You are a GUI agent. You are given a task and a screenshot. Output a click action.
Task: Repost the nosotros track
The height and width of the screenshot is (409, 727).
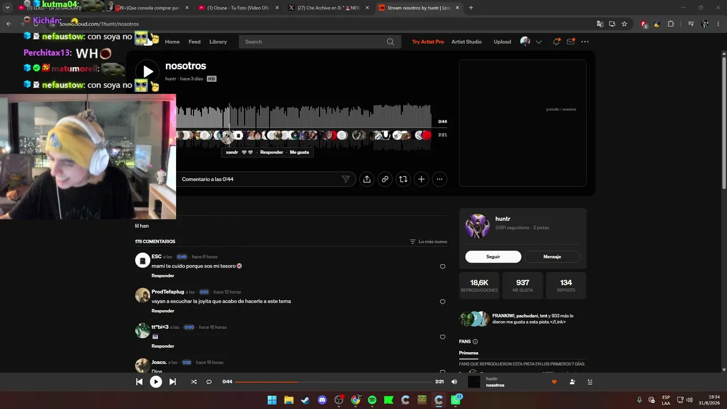point(403,179)
